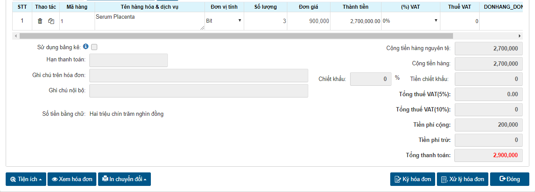Click the scrollbar right arrow
Image resolution: width=535 pixels, height=192 pixels.
click(x=520, y=36)
